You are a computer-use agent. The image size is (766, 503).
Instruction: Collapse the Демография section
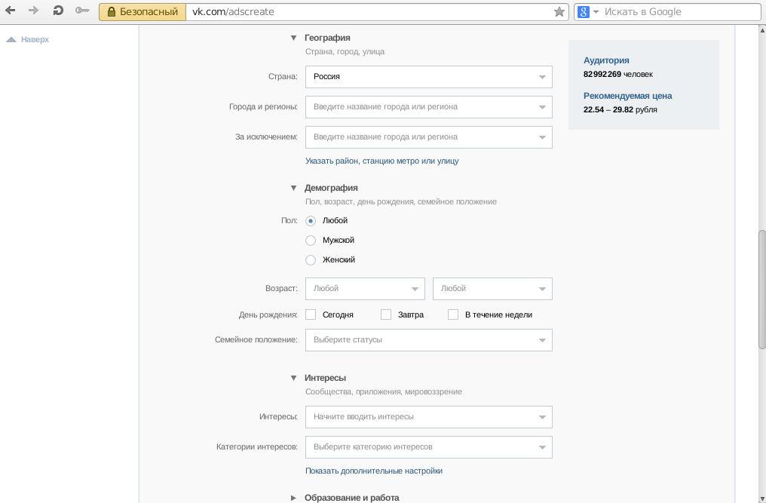pyautogui.click(x=295, y=188)
